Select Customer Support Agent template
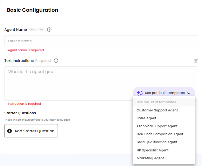The height and width of the screenshot is (166, 202). pyautogui.click(x=157, y=110)
